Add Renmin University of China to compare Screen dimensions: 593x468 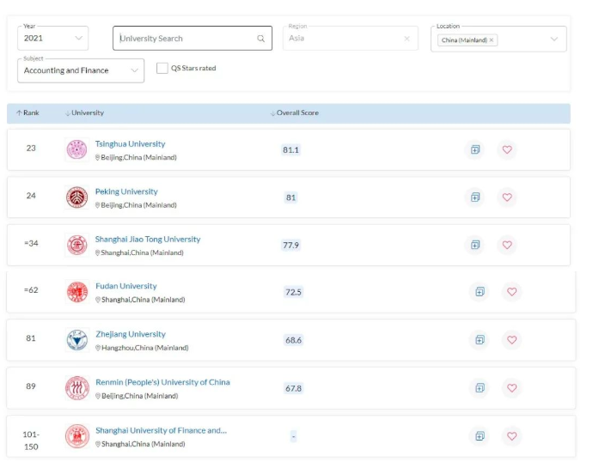(480, 388)
